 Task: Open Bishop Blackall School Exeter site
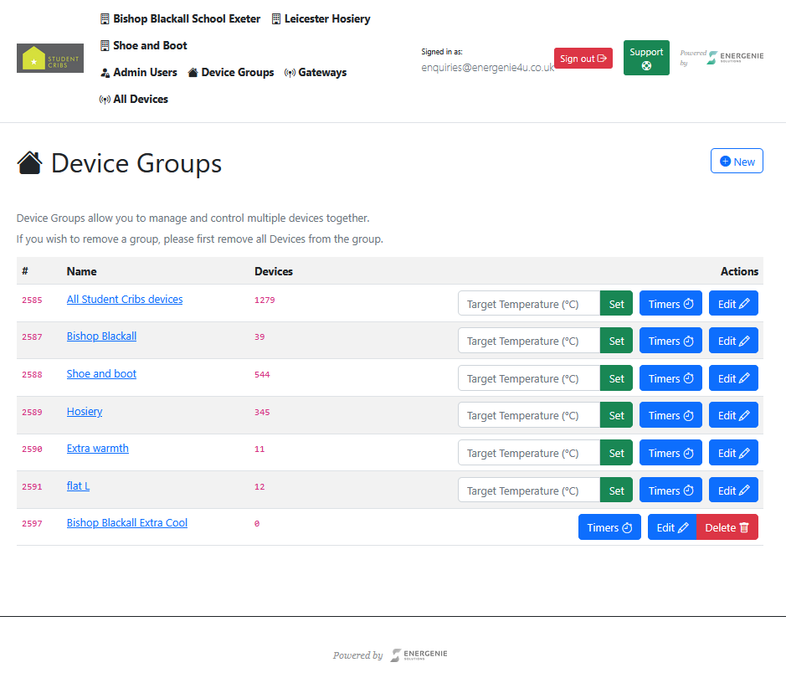pyautogui.click(x=181, y=19)
